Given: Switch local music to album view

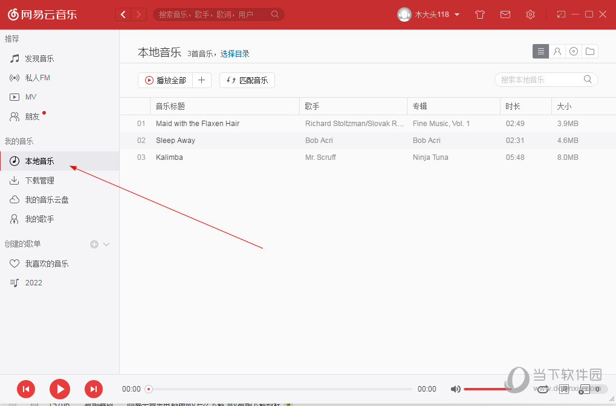Looking at the screenshot, I should [x=573, y=51].
